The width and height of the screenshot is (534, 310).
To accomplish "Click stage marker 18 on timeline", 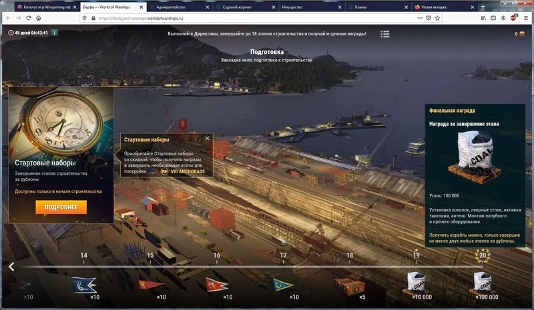I will [349, 255].
